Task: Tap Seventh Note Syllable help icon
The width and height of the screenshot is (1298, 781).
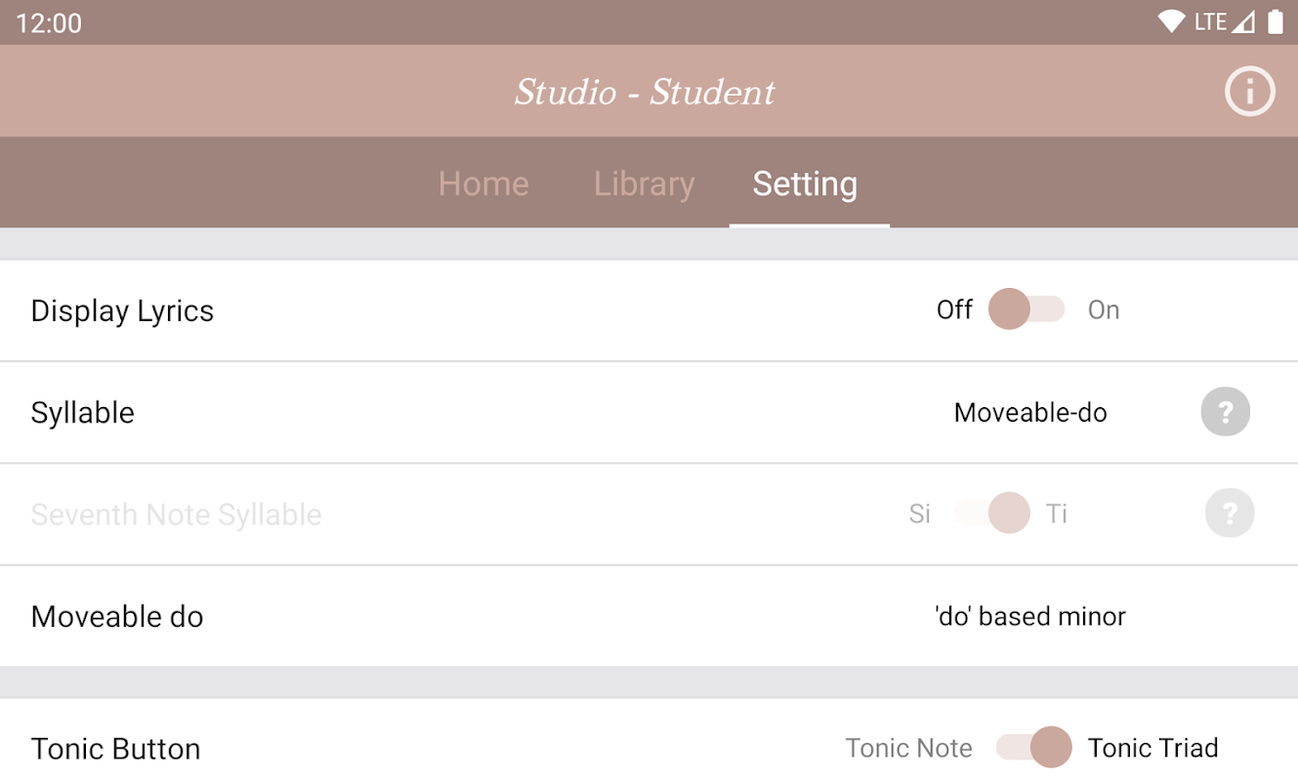Action: (1229, 514)
